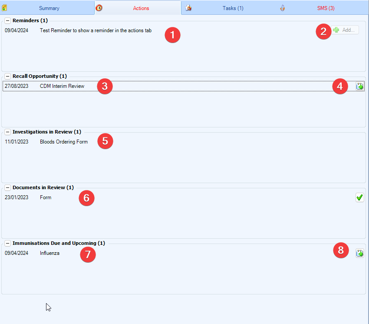Click the Reminders (1) section heading
This screenshot has height=324, width=369.
point(30,20)
